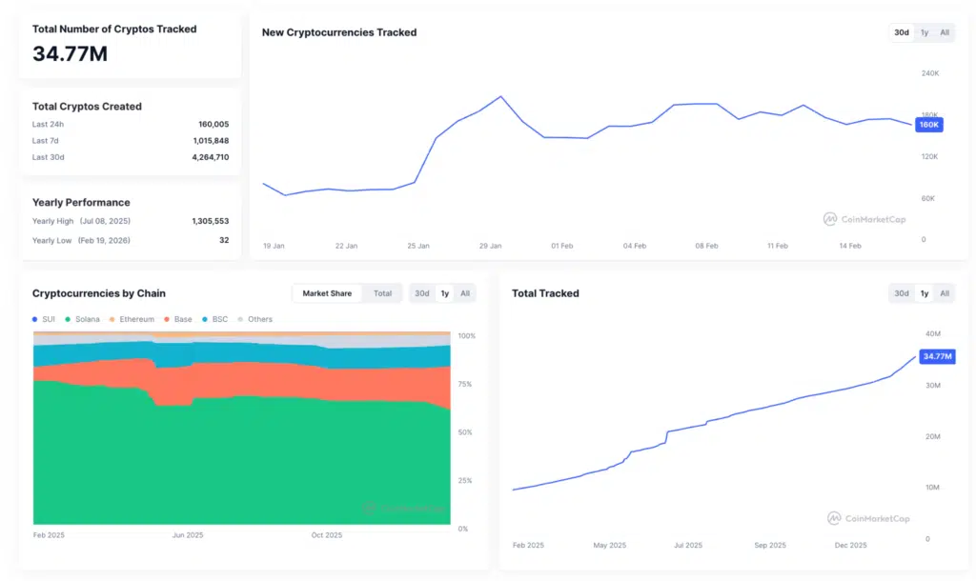The width and height of the screenshot is (976, 581).
Task: Select the 1y range on New Cryptocurrencies Tracked
Action: click(x=923, y=31)
